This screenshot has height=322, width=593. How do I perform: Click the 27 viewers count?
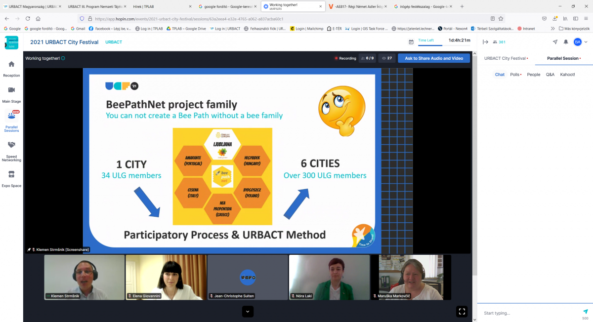click(x=387, y=58)
